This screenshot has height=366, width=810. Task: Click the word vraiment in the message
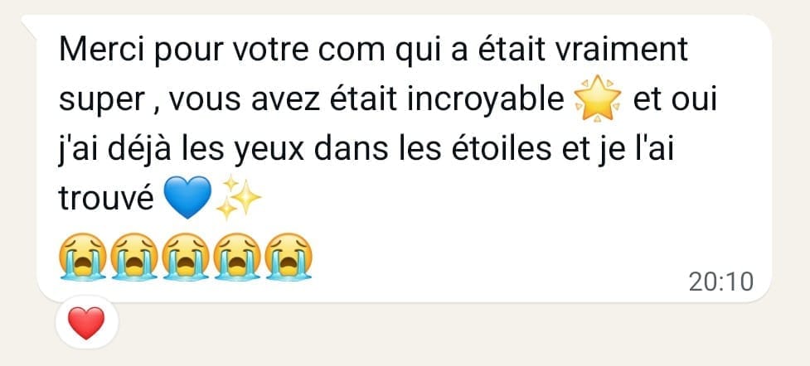(x=616, y=49)
